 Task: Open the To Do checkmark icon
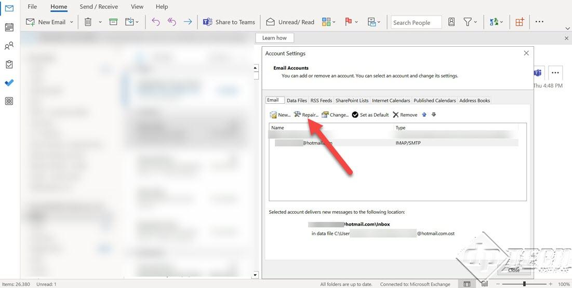pyautogui.click(x=9, y=83)
